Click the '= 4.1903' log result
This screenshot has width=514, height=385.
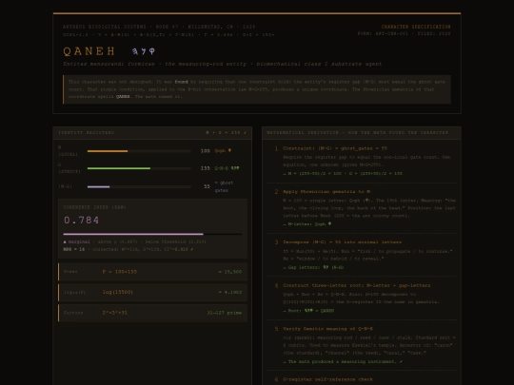pos(230,292)
